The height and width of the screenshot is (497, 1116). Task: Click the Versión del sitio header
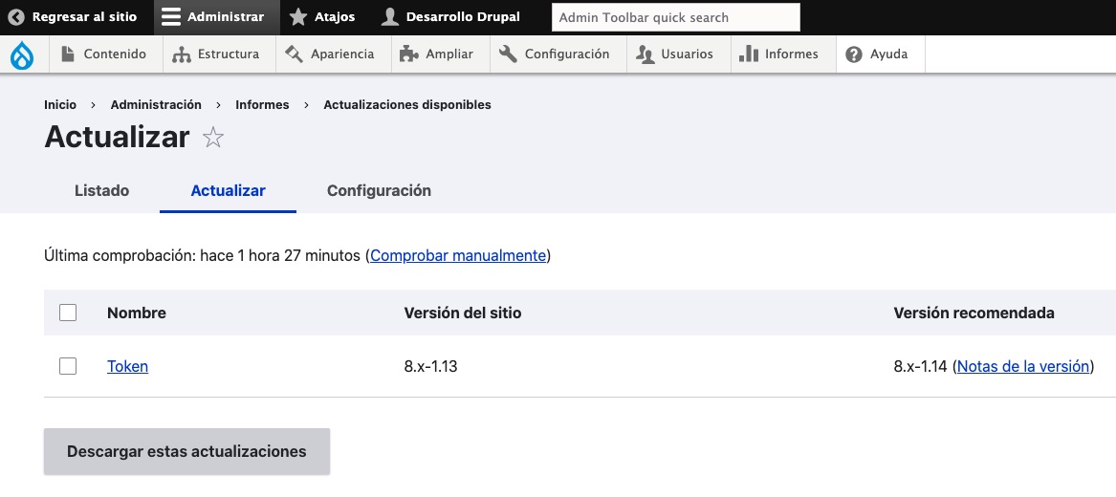pos(463,313)
